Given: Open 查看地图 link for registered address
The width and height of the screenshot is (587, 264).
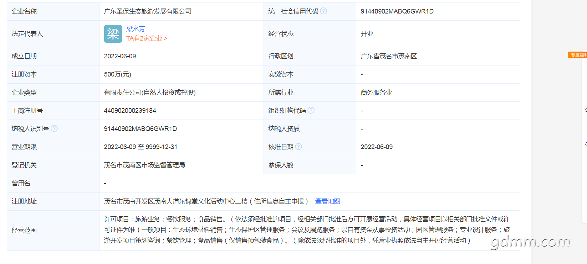Looking at the screenshot, I should [327, 201].
